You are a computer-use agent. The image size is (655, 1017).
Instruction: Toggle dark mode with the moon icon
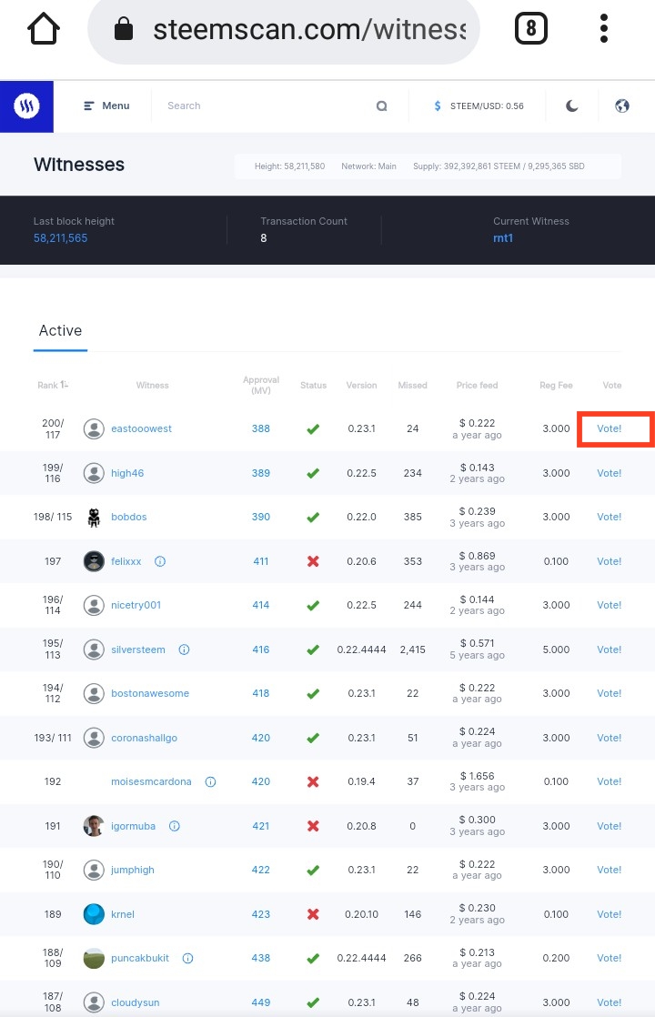coord(571,106)
